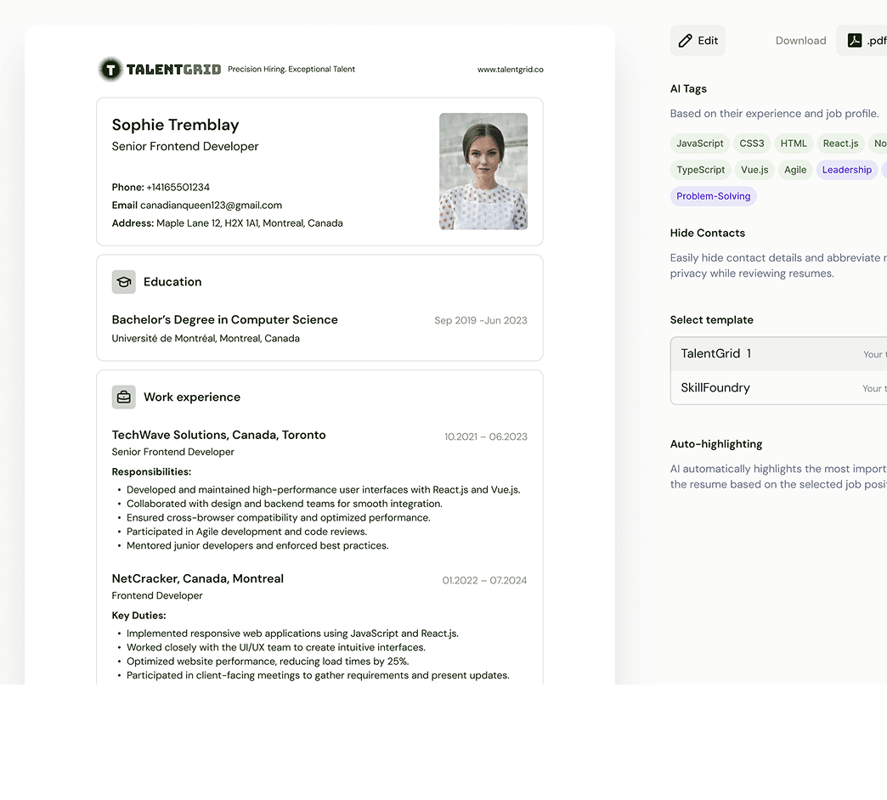Screen dimensions: 887x800
Task: Click the TypeScript tag chip
Action: click(700, 170)
